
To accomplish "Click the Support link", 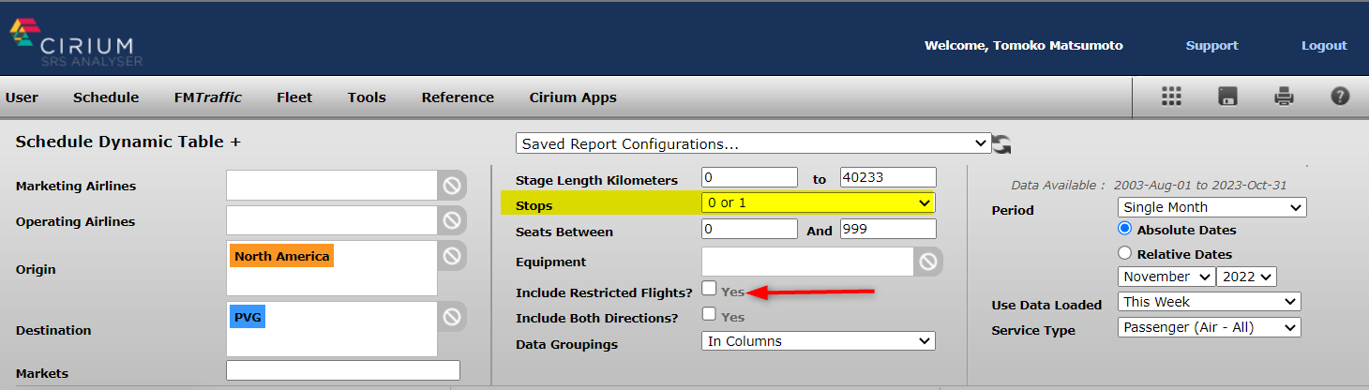I will click(x=1211, y=45).
